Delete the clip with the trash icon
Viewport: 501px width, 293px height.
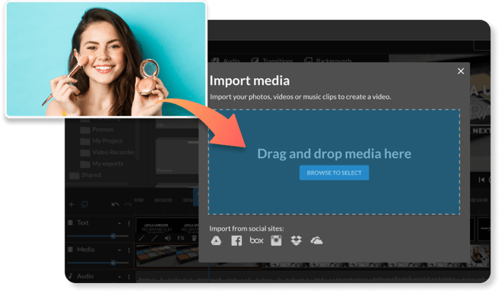[x=195, y=238]
